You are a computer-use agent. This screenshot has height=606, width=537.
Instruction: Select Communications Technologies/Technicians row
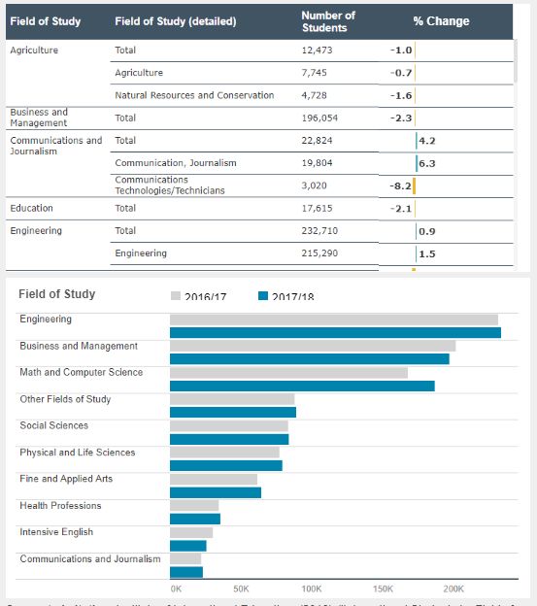tap(312, 185)
